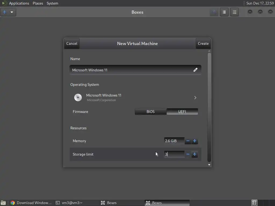Viewport: 275px width, 206px height.
Task: Cancel the New Virtual Machine dialog
Action: tap(72, 43)
